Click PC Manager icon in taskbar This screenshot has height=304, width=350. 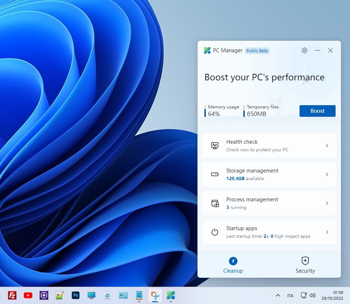click(x=171, y=295)
